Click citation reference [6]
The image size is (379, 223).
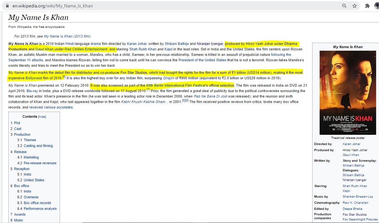(64, 77)
